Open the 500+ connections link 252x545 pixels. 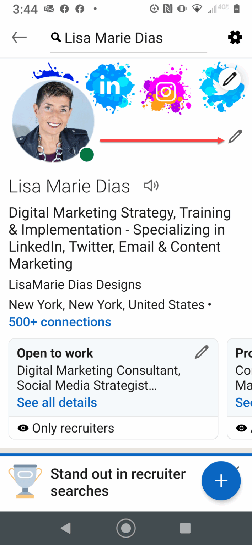59,322
